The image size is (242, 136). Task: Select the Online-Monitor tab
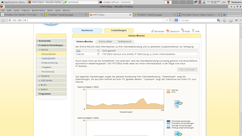pos(85,41)
